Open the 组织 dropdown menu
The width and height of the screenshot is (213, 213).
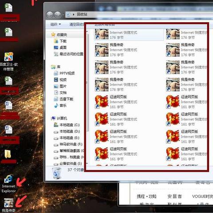coord(55,24)
